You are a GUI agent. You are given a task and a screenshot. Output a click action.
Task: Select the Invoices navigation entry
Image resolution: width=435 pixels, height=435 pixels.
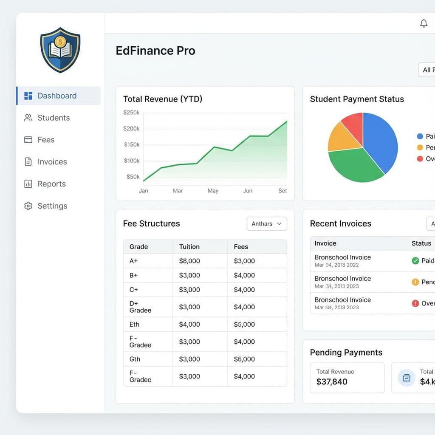[x=52, y=162]
